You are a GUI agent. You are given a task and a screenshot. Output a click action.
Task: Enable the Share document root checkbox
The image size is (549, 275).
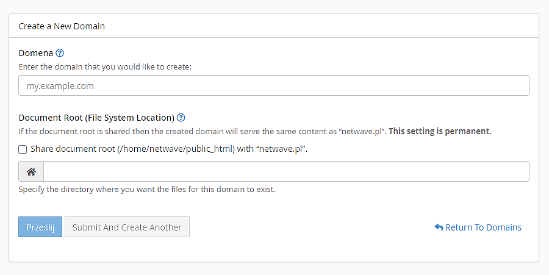click(x=23, y=149)
